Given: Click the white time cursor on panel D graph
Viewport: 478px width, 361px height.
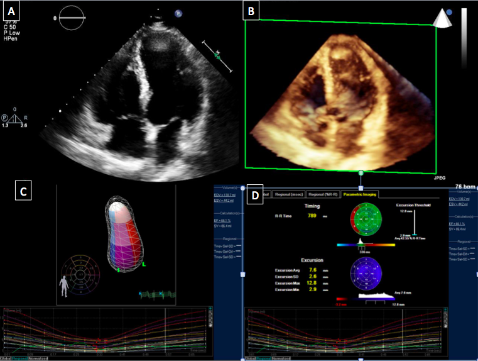Looking at the screenshot, I should point(402,331).
